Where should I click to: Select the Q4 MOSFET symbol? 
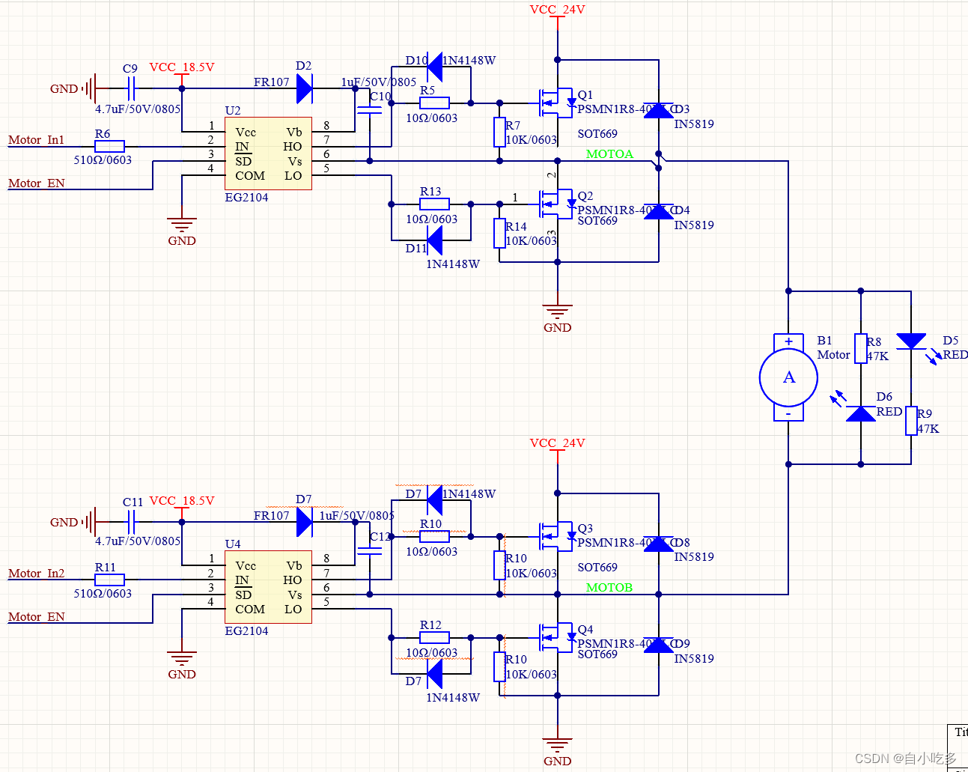tap(557, 637)
